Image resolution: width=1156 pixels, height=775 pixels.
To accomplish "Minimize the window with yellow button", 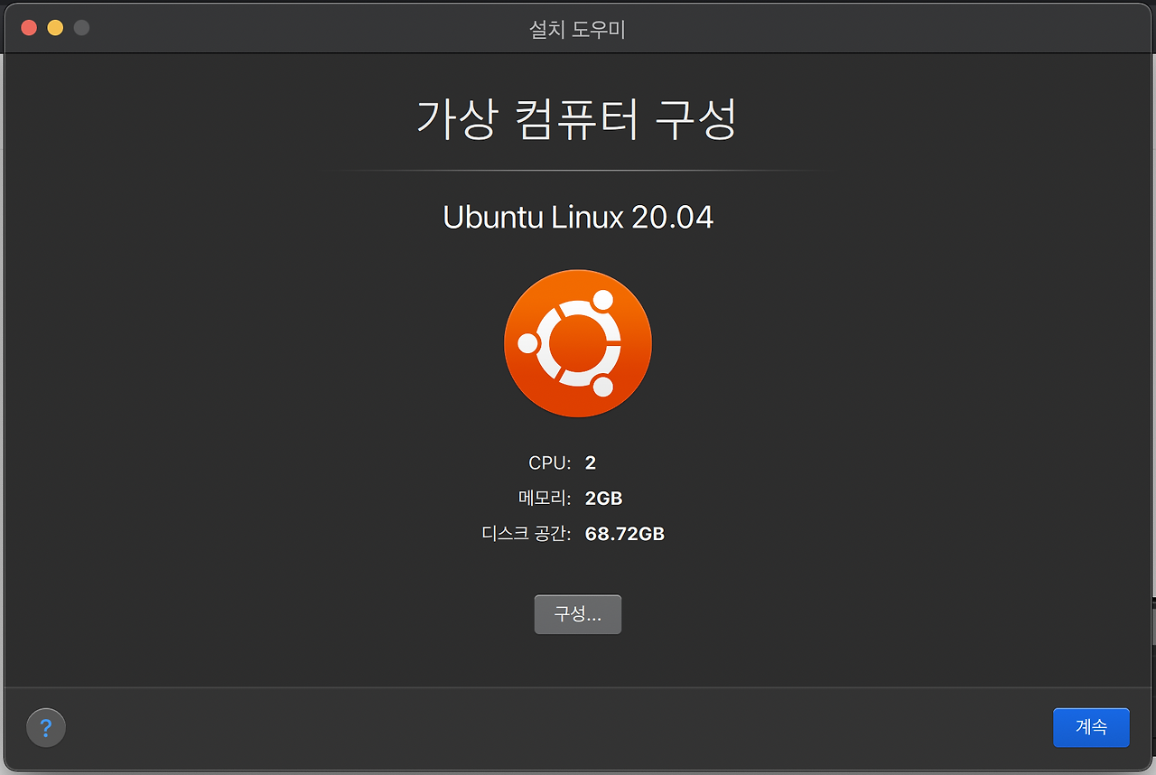I will 55,28.
